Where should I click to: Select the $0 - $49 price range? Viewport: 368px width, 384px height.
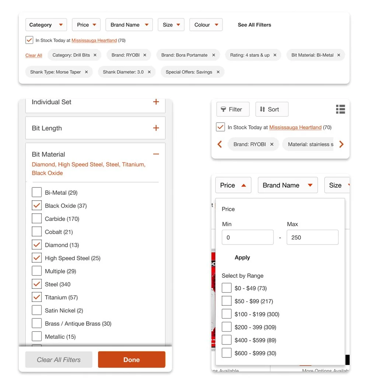coord(227,288)
